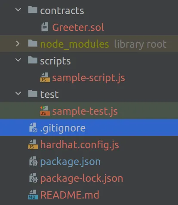Select the Greeter.sol file name
The image size is (178, 205).
[78, 27]
